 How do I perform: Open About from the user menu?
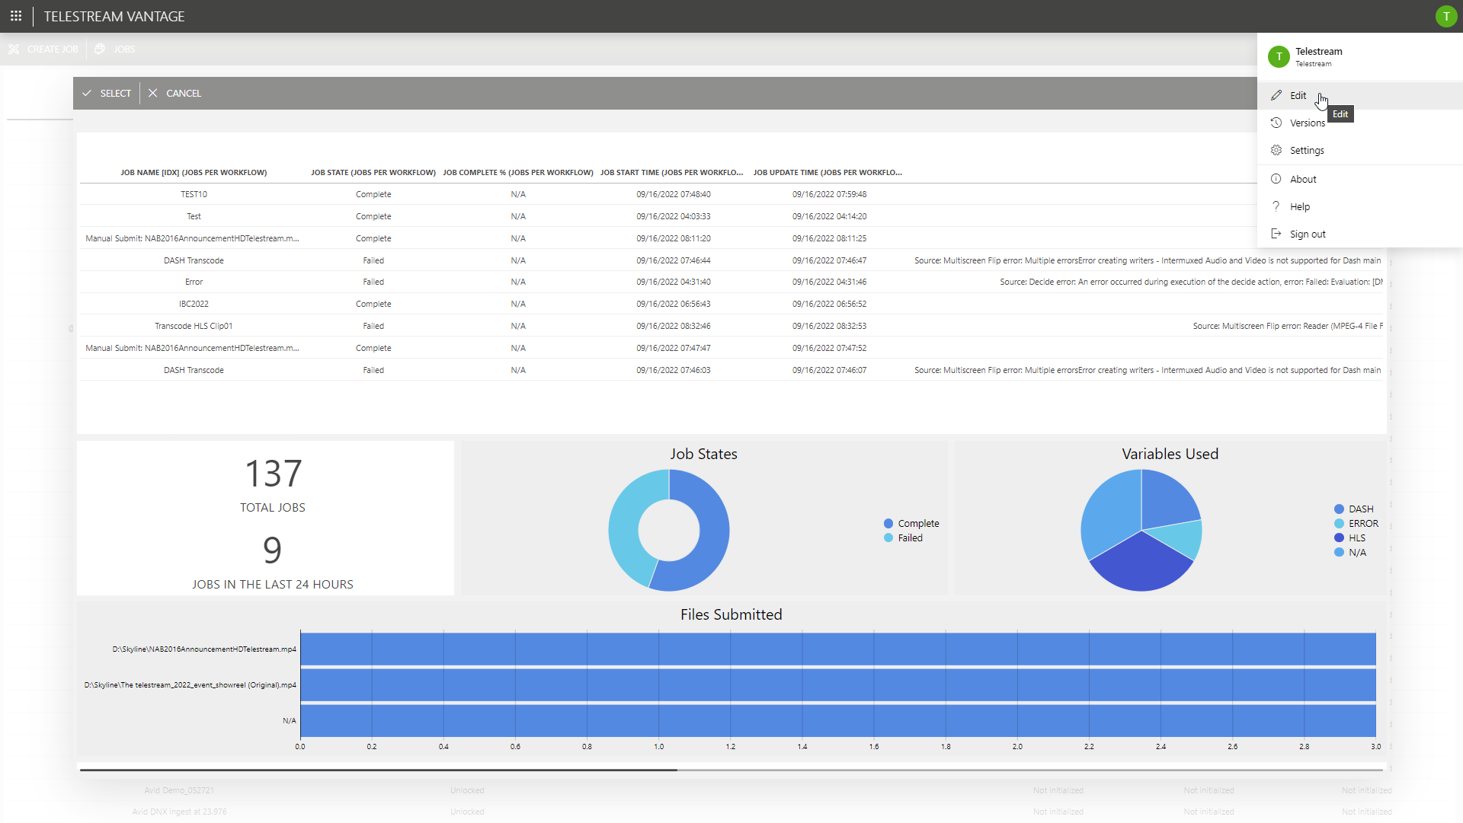tap(1359, 179)
